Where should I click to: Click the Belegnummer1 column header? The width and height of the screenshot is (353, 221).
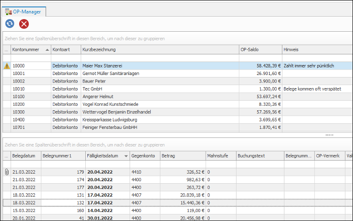pyautogui.click(x=63, y=156)
